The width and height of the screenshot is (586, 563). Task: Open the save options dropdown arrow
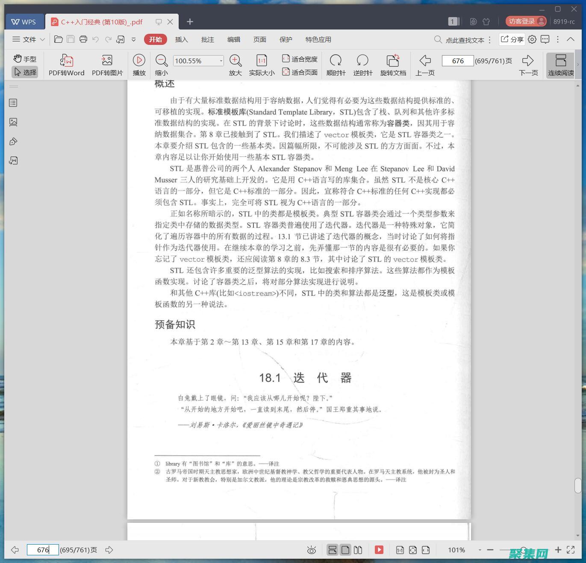(134, 39)
